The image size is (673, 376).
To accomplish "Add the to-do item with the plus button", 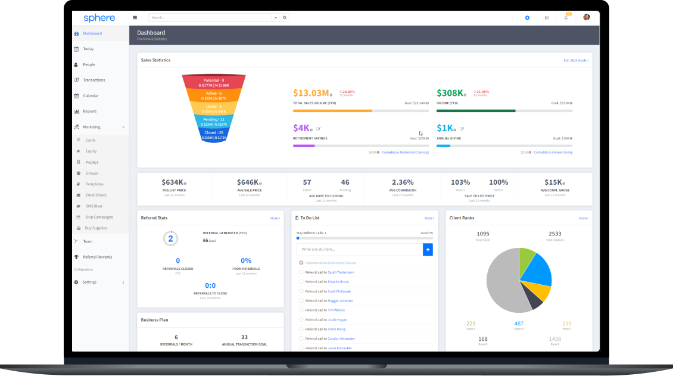I will click(428, 249).
